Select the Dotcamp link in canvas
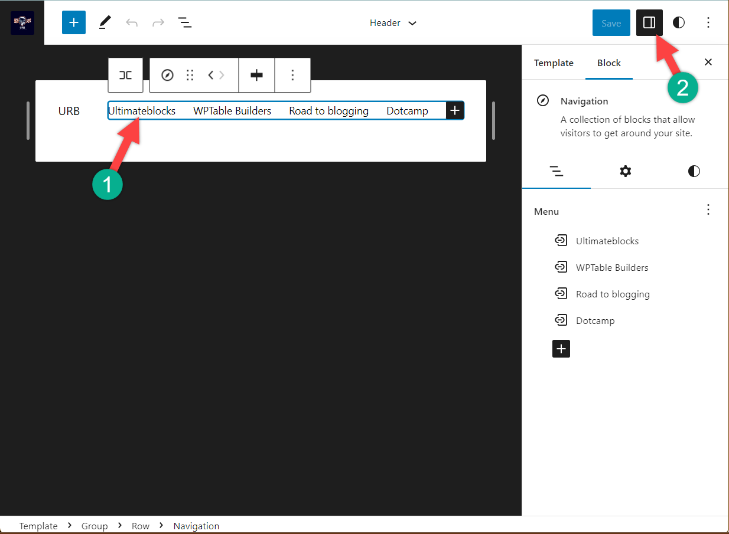Screen dimensions: 729x534 (408, 111)
